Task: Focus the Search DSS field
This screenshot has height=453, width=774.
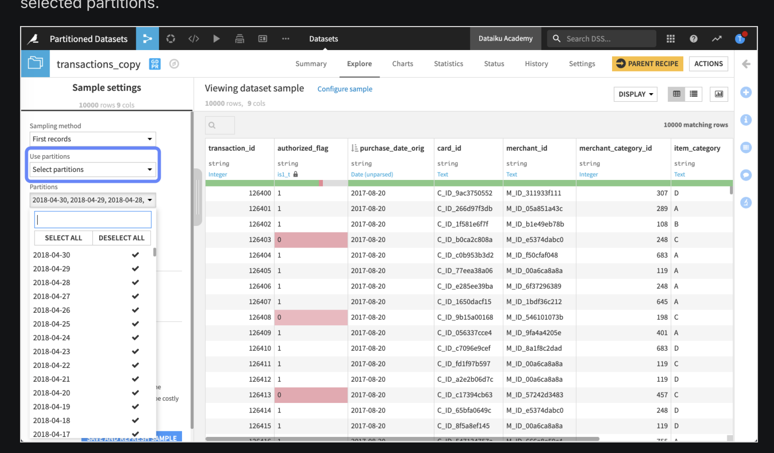Action: [601, 39]
